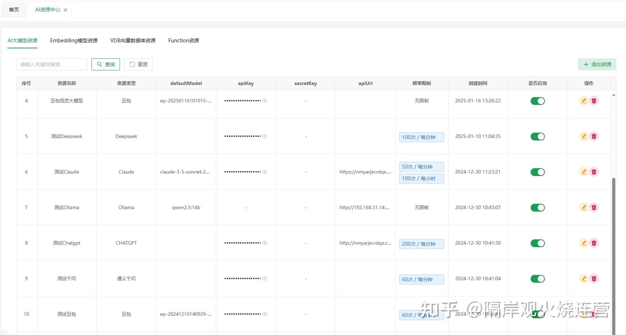626x335 pixels.
Task: Delete the 测试千问 resource
Action: [594, 278]
